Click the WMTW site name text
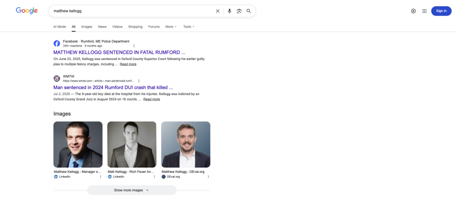Image resolution: width=456 pixels, height=200 pixels. tap(69, 76)
